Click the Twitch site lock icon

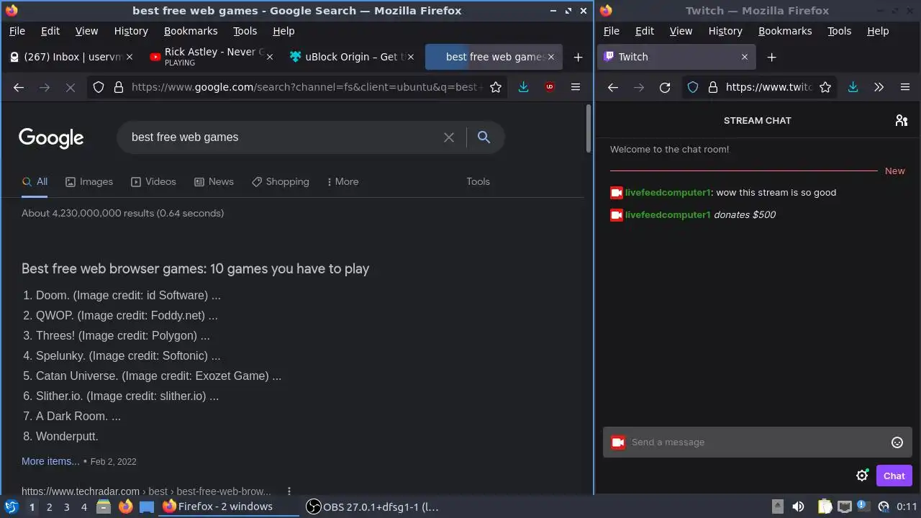[x=713, y=87]
